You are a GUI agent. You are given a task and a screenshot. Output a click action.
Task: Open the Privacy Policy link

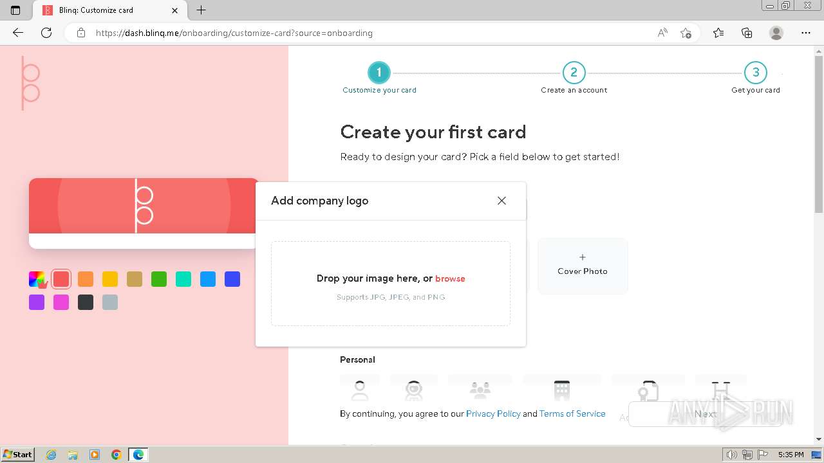pos(493,413)
